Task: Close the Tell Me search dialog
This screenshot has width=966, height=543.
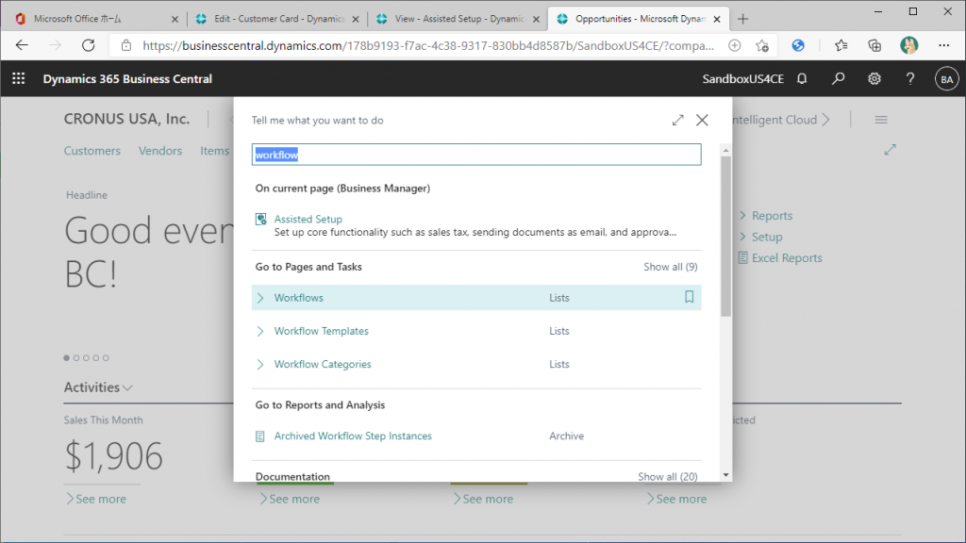Action: (x=702, y=120)
